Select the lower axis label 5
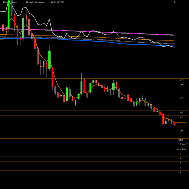This screenshot has height=189, width=189. coord(181,153)
